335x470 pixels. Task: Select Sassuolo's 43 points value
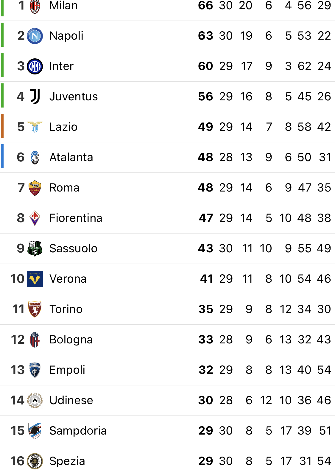(x=206, y=249)
